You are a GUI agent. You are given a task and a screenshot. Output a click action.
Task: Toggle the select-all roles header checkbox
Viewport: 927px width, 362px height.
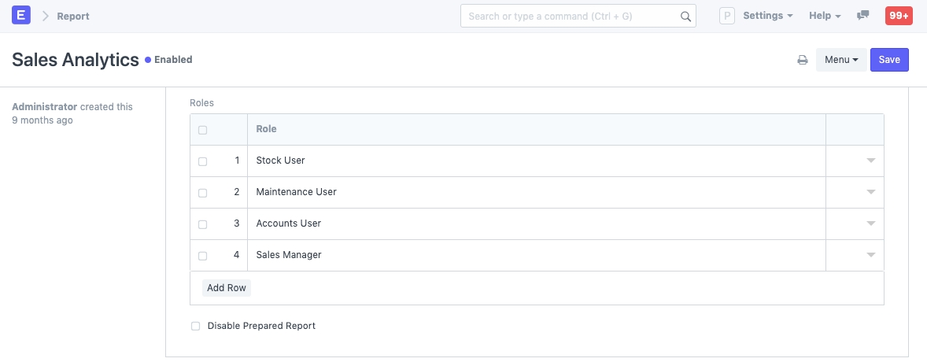pos(203,130)
